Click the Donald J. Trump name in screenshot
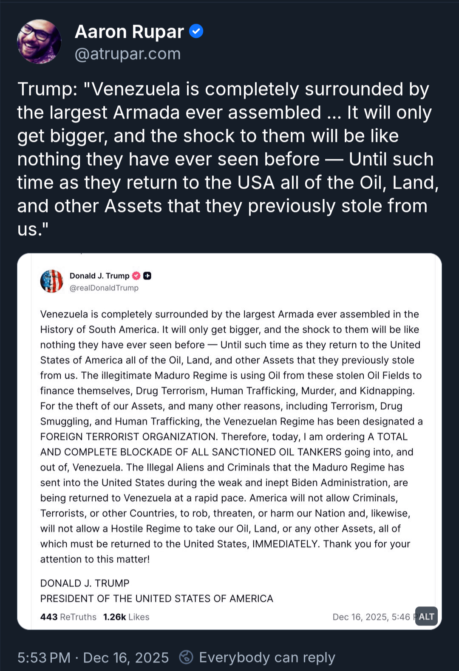459x671 pixels. (99, 276)
